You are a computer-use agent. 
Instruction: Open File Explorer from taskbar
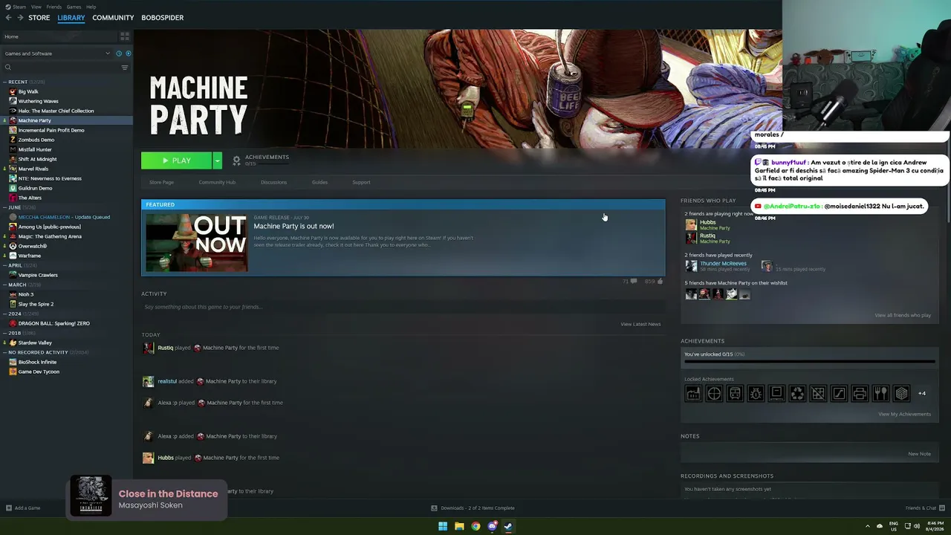[459, 526]
